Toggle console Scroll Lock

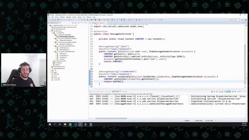click(x=222, y=92)
